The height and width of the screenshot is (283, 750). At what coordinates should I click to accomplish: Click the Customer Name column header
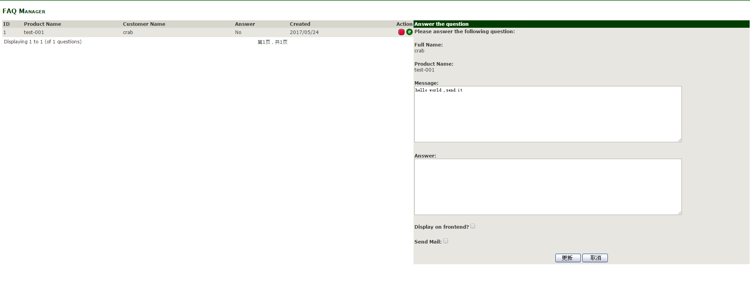pyautogui.click(x=144, y=24)
